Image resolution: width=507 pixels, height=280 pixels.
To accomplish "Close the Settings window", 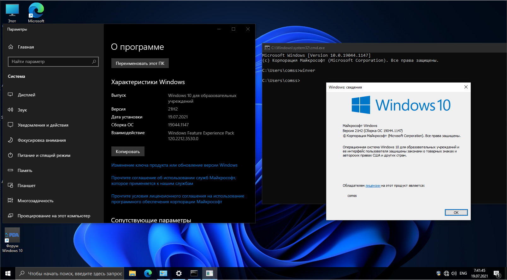I will [248, 29].
